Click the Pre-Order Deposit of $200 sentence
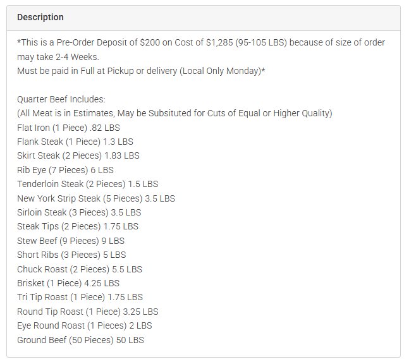This screenshot has width=416, height=364. click(201, 42)
